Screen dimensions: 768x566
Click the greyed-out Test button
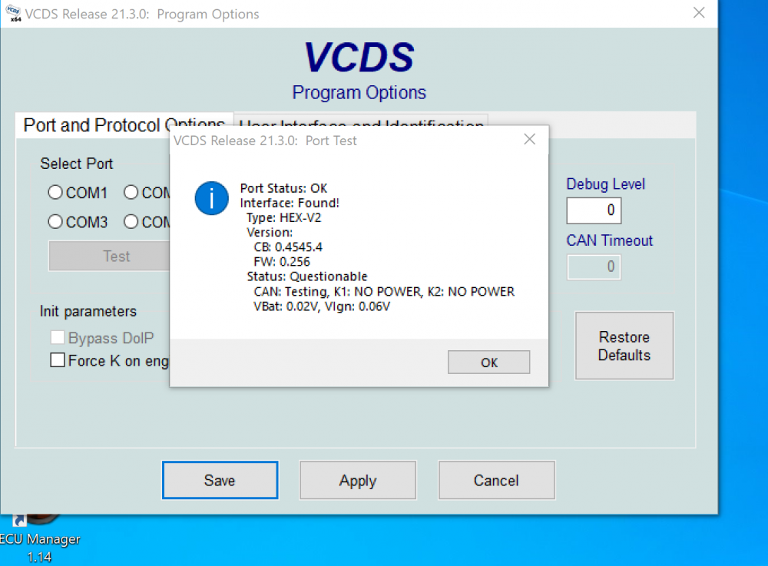coord(109,256)
